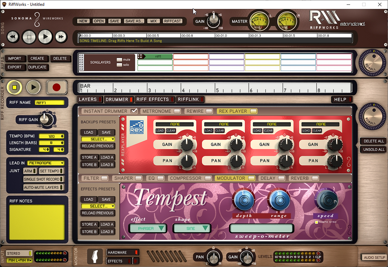Turn the Tempest depth knob
Image resolution: width=388 pixels, height=267 pixels.
point(243,200)
